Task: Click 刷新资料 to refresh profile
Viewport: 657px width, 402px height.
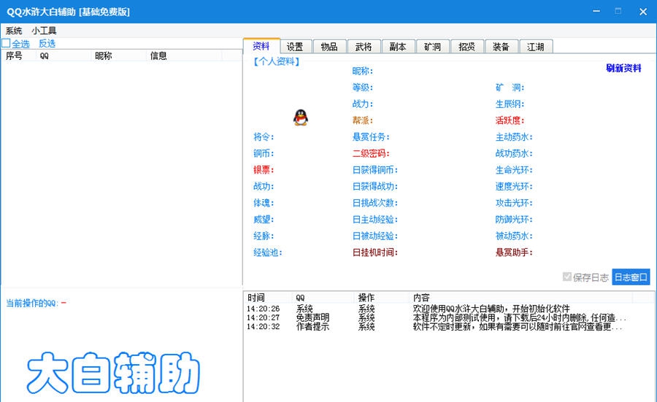Action: pos(623,68)
